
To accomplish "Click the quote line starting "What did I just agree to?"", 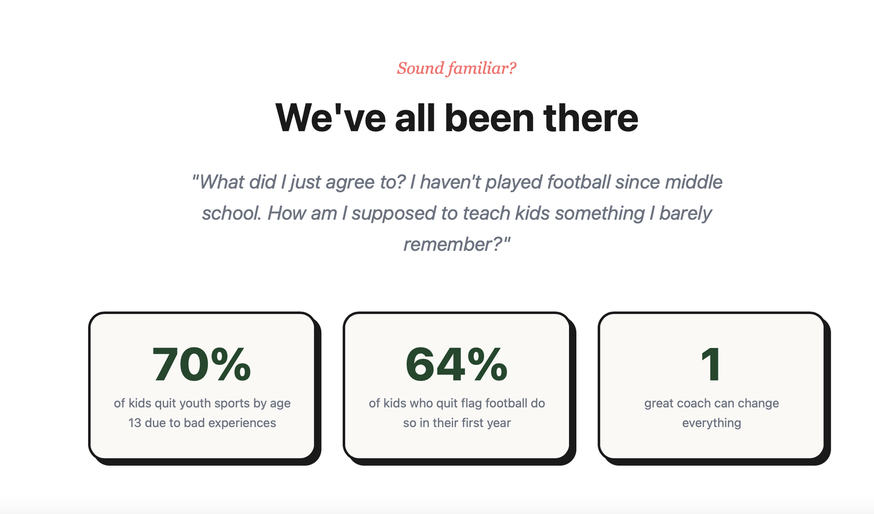I will [456, 182].
